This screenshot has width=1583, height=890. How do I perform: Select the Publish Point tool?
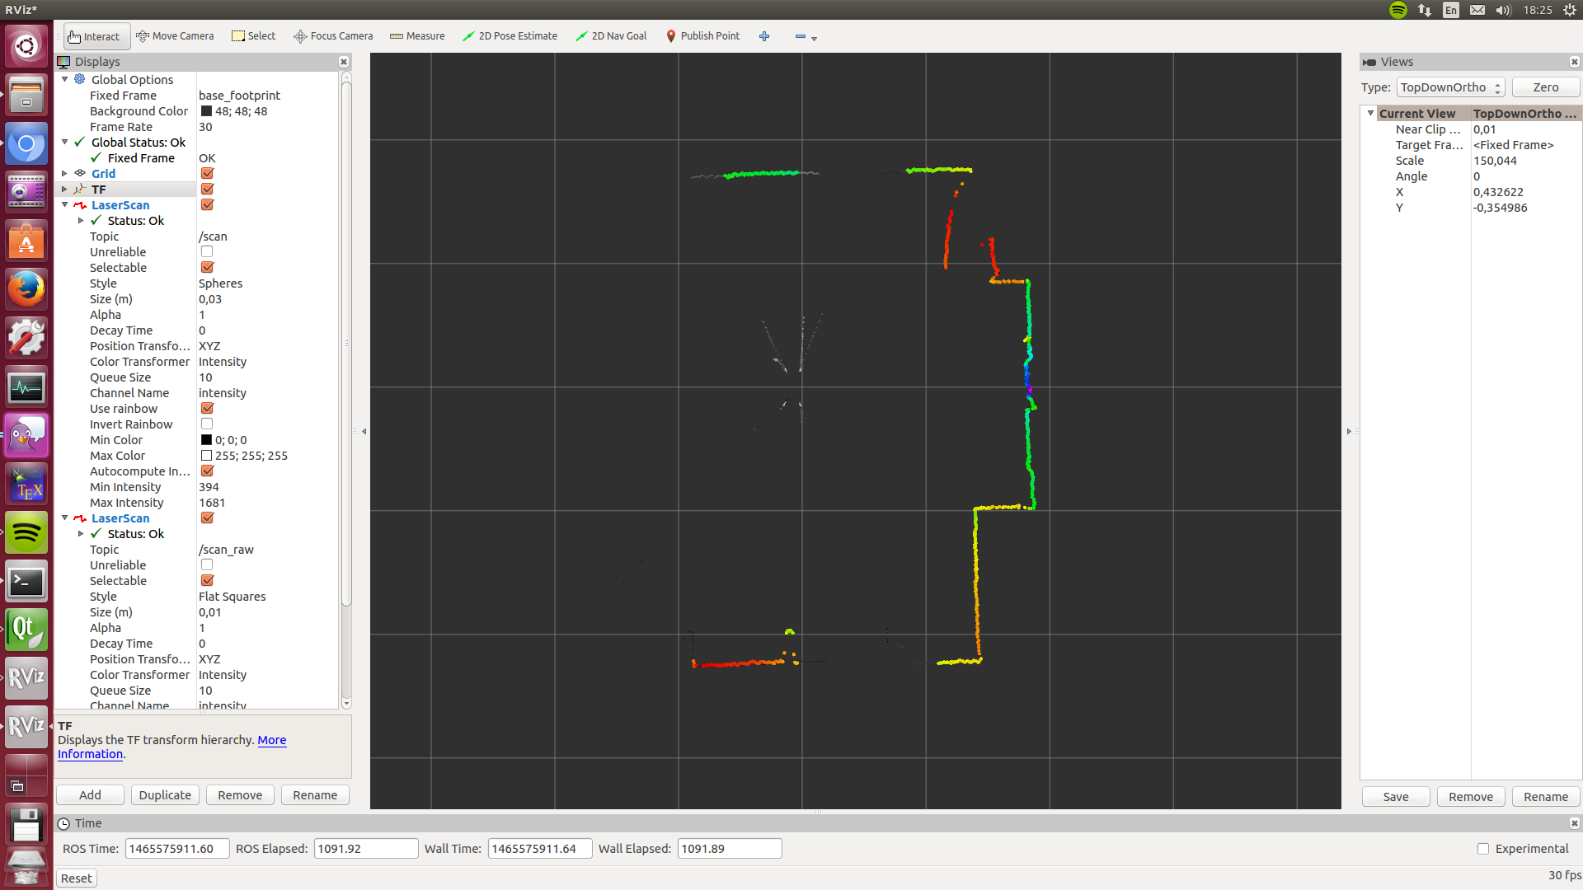702,36
